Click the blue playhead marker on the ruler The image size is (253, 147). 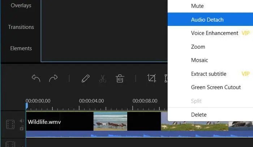(x=27, y=106)
